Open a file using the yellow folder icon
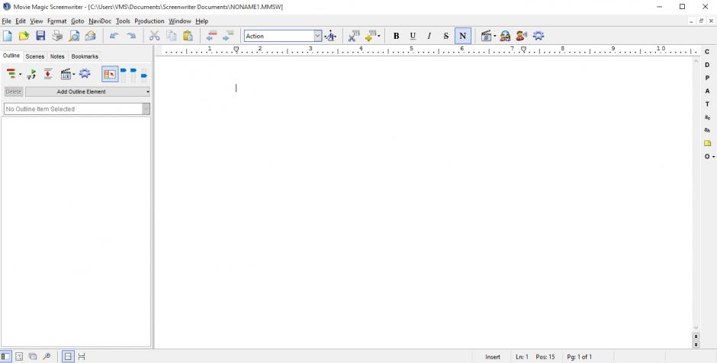The width and height of the screenshot is (717, 363). (24, 36)
